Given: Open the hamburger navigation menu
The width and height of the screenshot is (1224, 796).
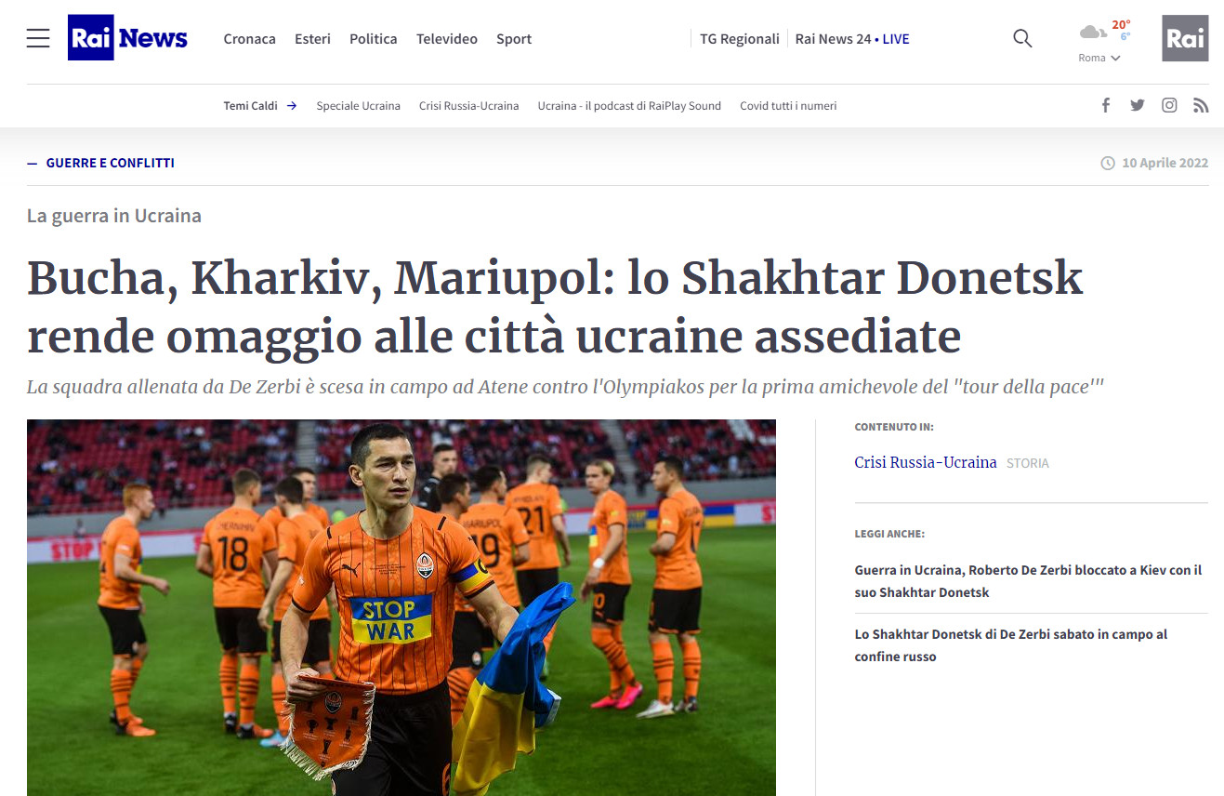Looking at the screenshot, I should pyautogui.click(x=38, y=38).
